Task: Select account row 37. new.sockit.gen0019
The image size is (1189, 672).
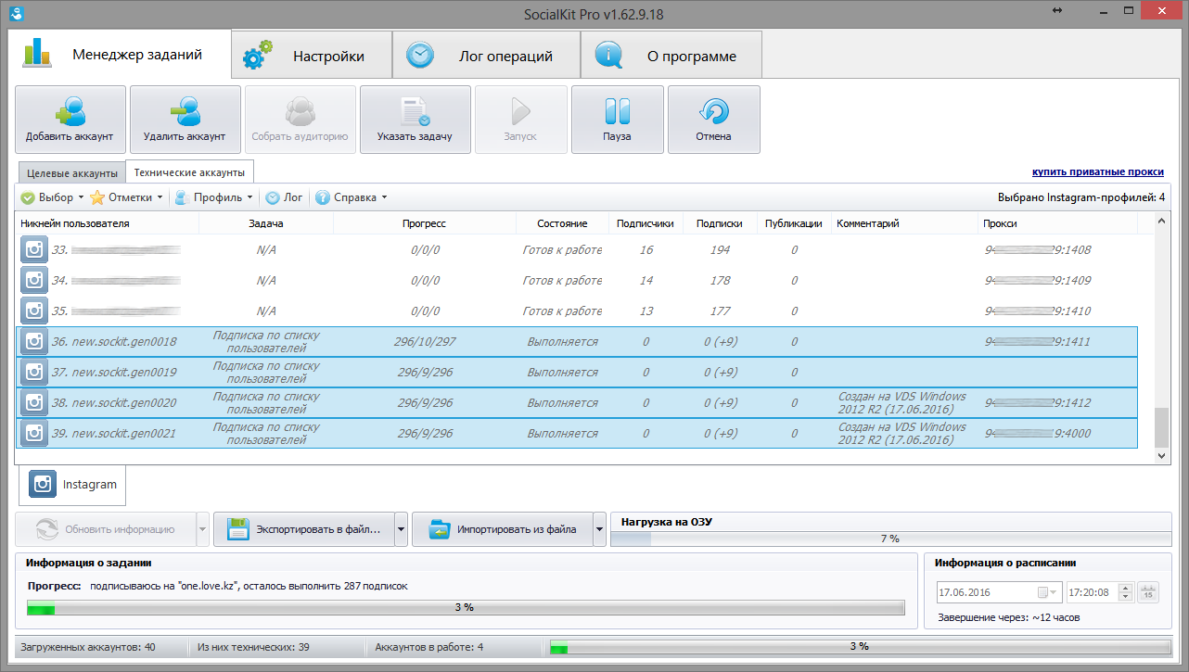Action: pos(577,373)
